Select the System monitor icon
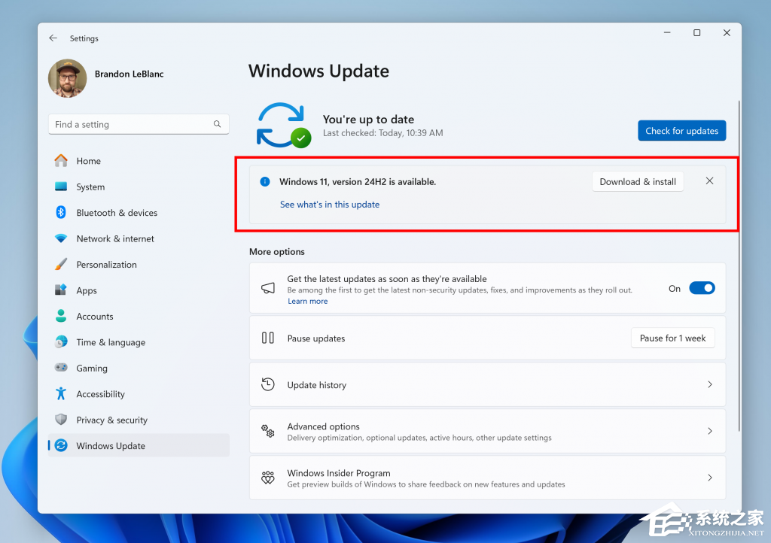The height and width of the screenshot is (543, 771). [x=61, y=187]
